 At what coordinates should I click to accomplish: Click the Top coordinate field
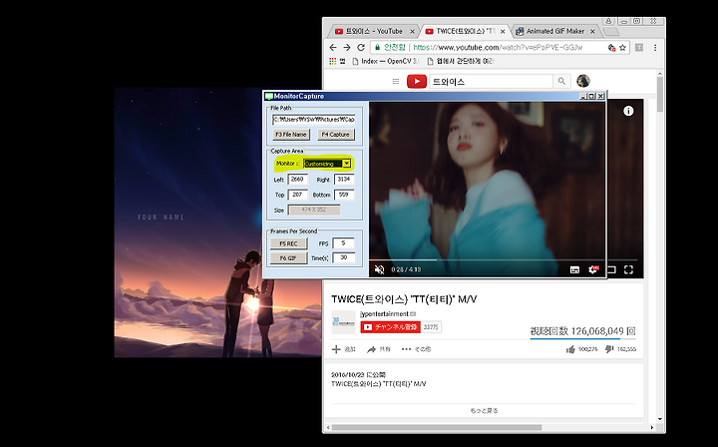pos(297,195)
